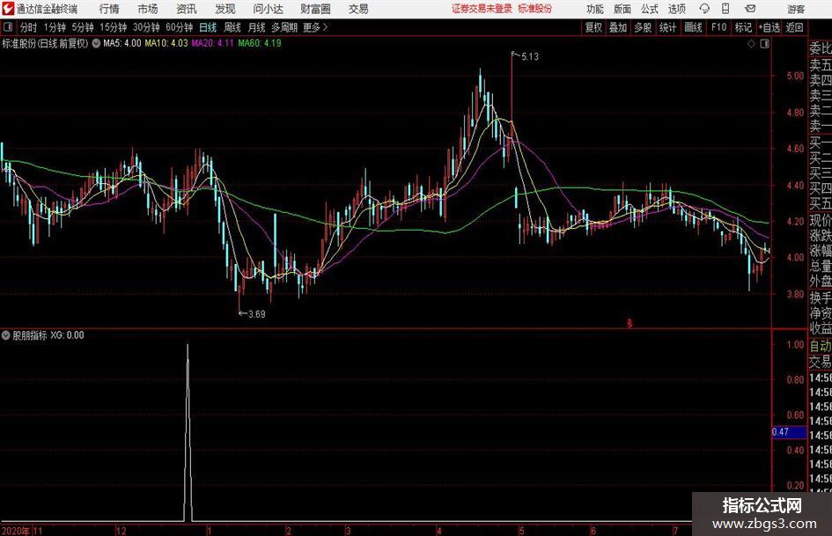Click the 证券交易未登录 login link
Screen dimensions: 832x536
(482, 9)
